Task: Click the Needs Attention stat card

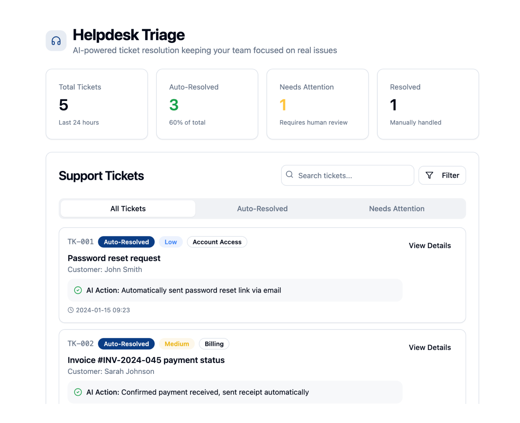Action: 317,104
